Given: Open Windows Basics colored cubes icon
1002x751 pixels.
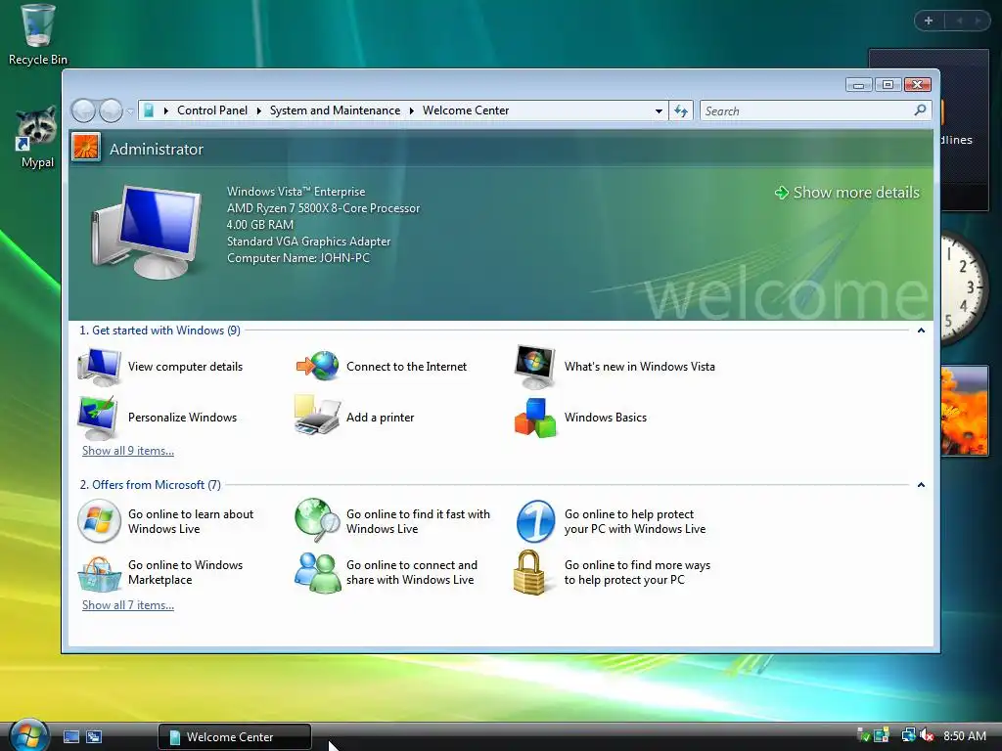Looking at the screenshot, I should 535,418.
